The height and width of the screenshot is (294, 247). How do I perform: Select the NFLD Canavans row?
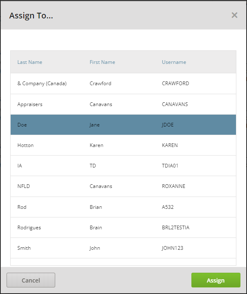[x=123, y=186]
